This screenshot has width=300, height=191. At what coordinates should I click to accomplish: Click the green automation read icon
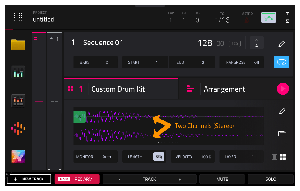coord(269,17)
